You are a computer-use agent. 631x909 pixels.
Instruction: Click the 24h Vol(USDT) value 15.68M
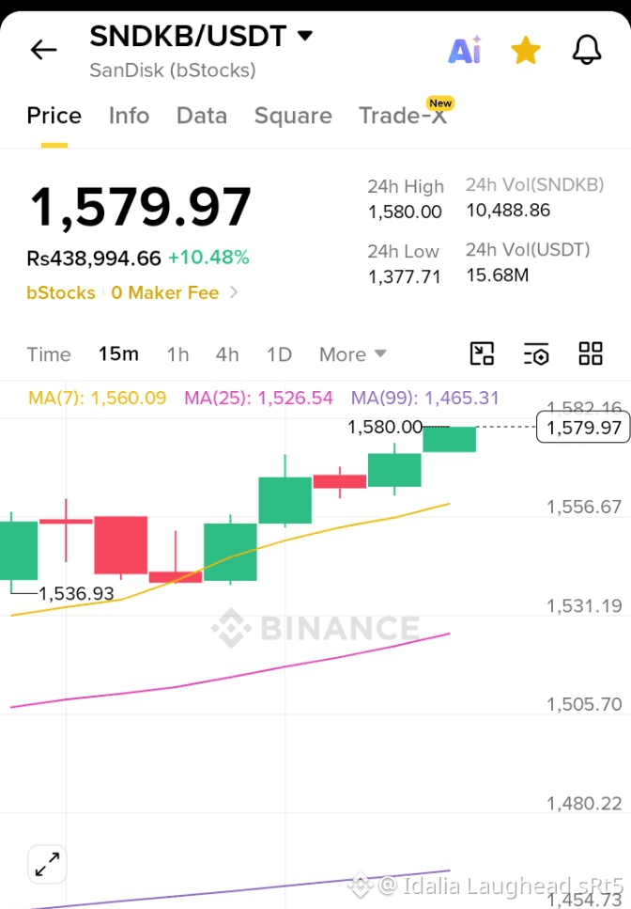498,274
